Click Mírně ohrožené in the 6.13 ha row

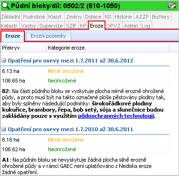click(x=66, y=71)
